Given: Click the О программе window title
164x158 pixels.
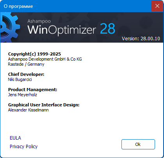Looking at the screenshot, I should [18, 6].
